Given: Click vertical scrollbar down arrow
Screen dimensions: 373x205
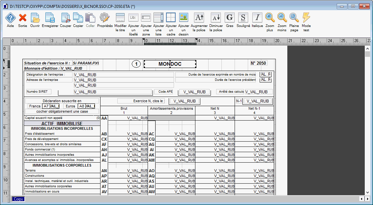Looking at the screenshot, I should (368, 193).
